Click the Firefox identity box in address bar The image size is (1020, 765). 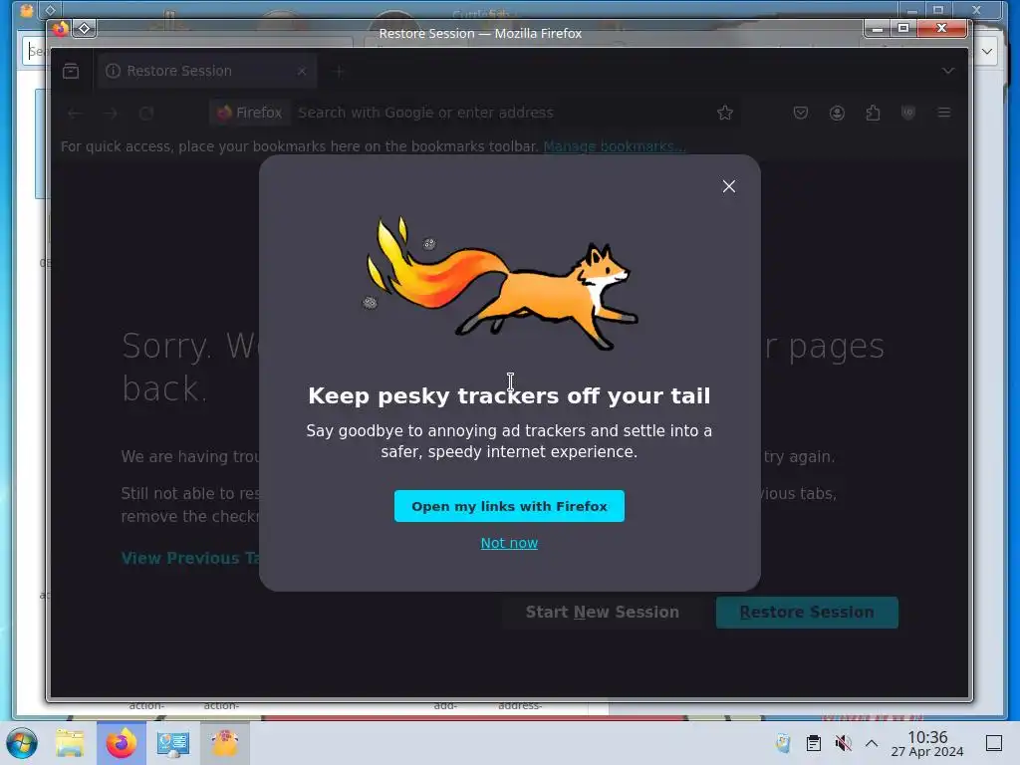tap(250, 113)
